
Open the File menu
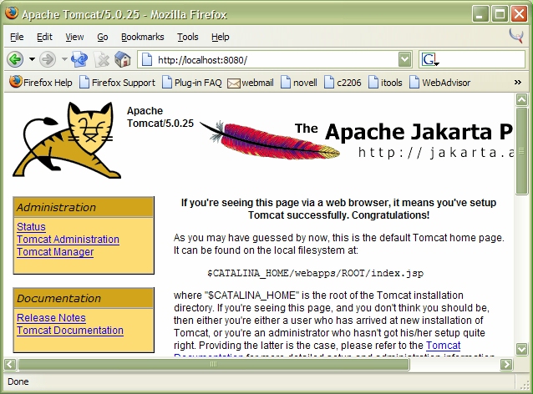17,37
